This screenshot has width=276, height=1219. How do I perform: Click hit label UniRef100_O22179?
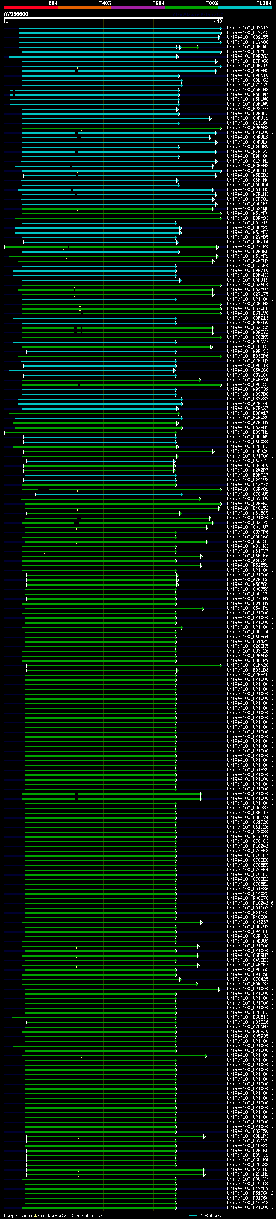click(x=248, y=85)
